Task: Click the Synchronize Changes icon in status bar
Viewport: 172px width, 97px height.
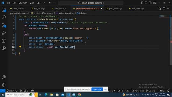Action: [16, 91]
